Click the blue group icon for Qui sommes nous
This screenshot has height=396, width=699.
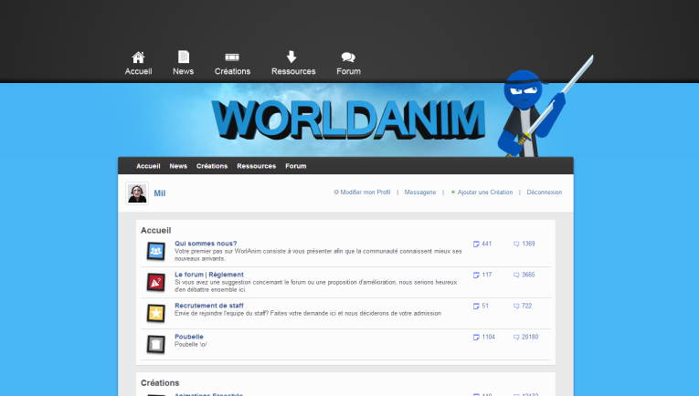click(156, 252)
